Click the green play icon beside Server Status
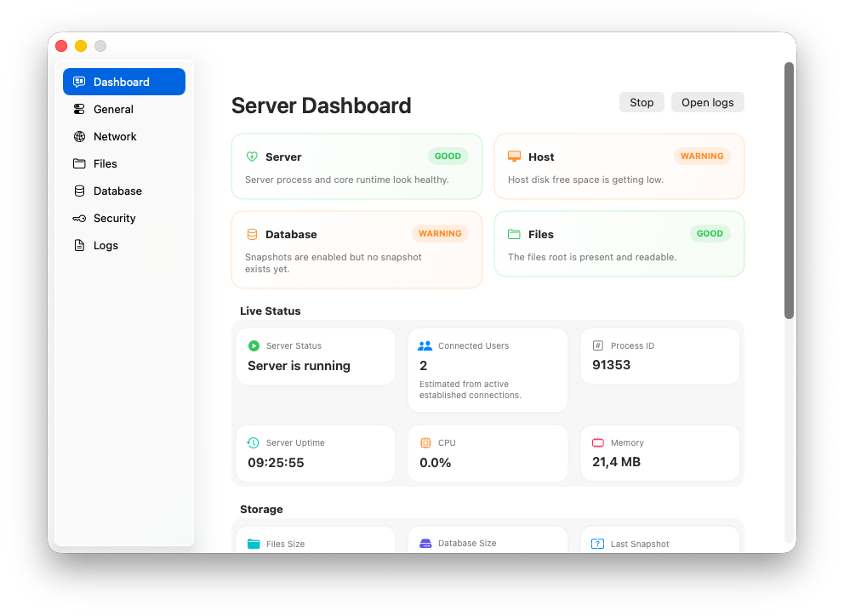 (253, 345)
